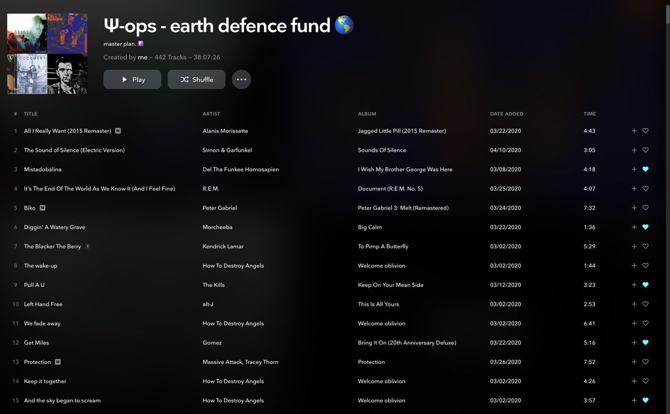Viewport: 670px width, 414px height.
Task: Unfavorite 'And the sky began to scream' heart
Action: pyautogui.click(x=645, y=401)
